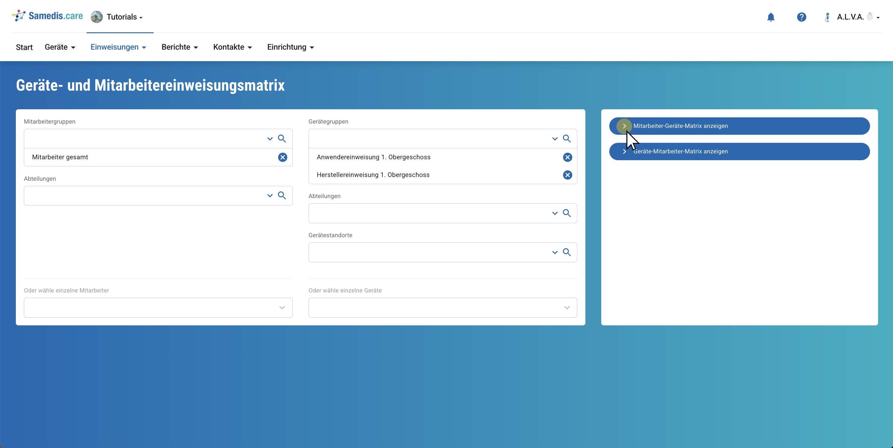Click the notification bell icon
Screen dimensions: 893x448
pyautogui.click(x=771, y=17)
